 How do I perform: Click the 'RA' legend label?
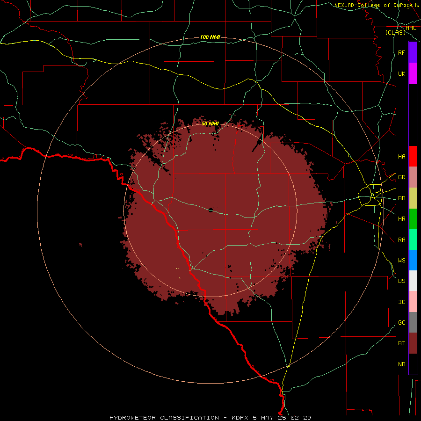[402, 240]
